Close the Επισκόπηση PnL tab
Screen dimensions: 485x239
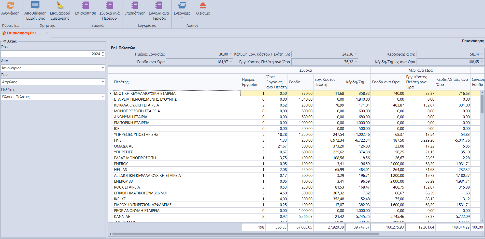click(47, 33)
